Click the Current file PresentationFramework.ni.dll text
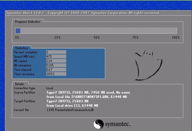192x131 pixels. click(70, 110)
